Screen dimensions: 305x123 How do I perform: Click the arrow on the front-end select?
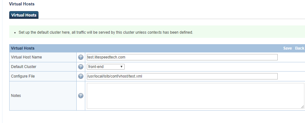coord(121,67)
